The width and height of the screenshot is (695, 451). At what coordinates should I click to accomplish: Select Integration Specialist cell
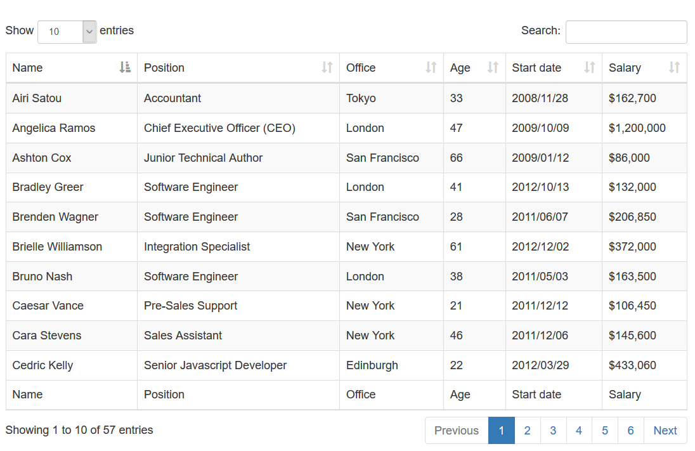coord(238,247)
